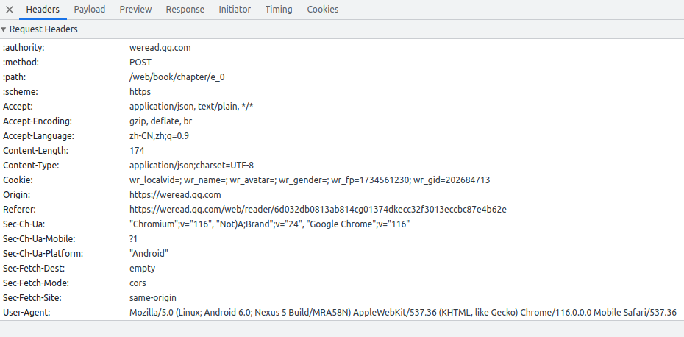Click the POST method value
Screen dimensions: 684x337
click(x=140, y=63)
